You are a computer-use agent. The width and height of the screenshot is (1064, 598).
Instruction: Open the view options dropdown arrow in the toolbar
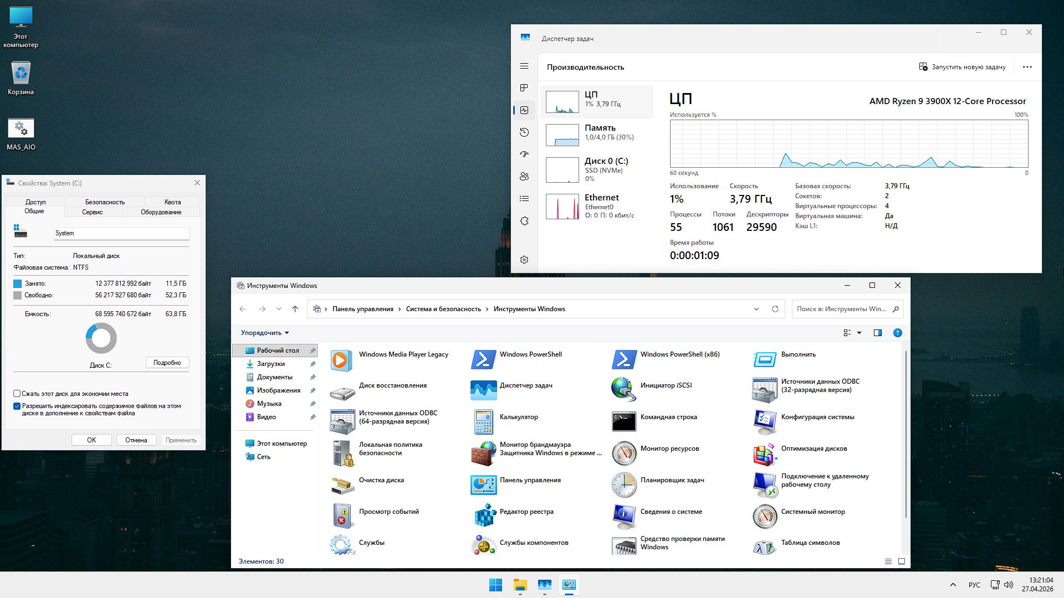pos(858,333)
